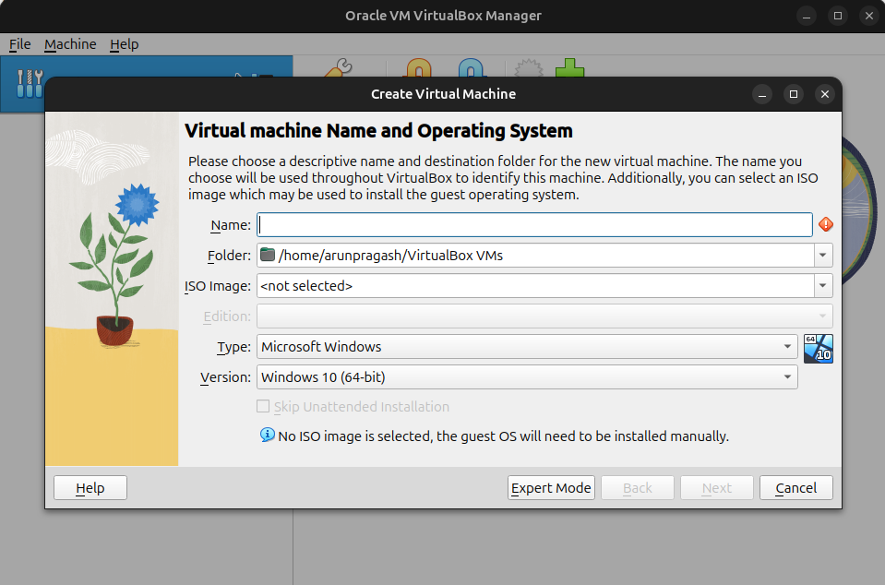
Task: Open the ISO Image dropdown
Action: (823, 286)
